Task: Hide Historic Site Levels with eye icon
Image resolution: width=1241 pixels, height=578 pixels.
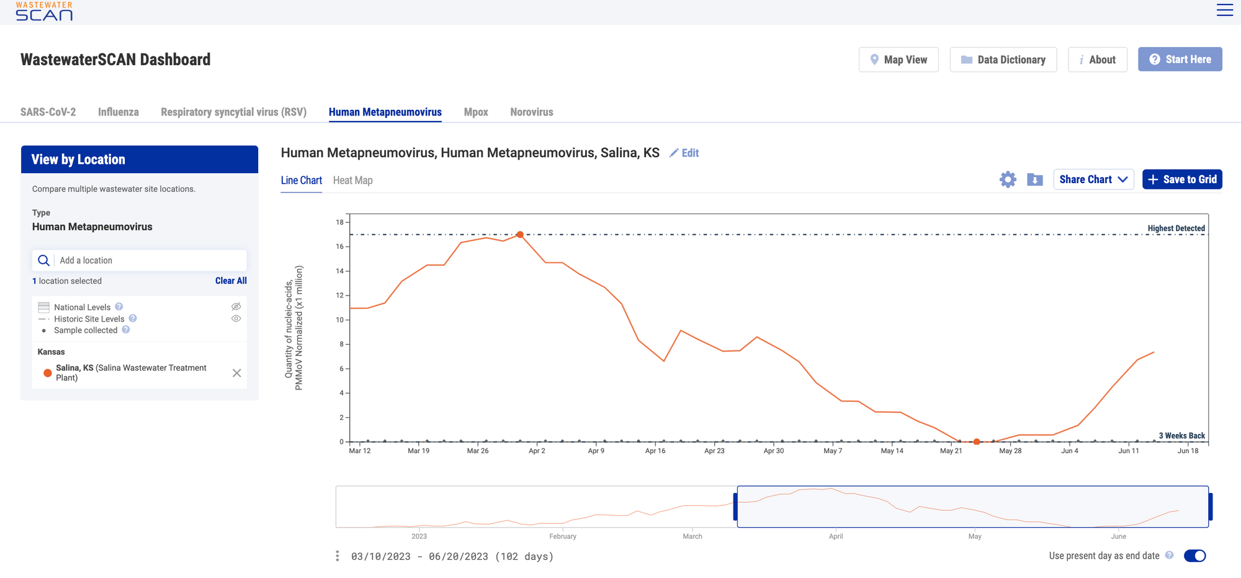Action: [236, 318]
